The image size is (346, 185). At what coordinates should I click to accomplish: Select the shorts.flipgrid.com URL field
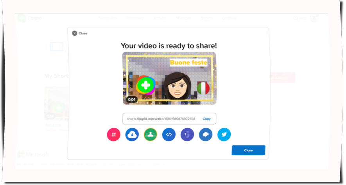tap(161, 119)
